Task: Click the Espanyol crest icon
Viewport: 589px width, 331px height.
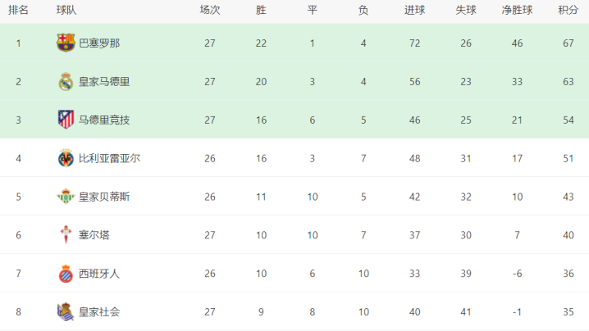Action: (66, 274)
